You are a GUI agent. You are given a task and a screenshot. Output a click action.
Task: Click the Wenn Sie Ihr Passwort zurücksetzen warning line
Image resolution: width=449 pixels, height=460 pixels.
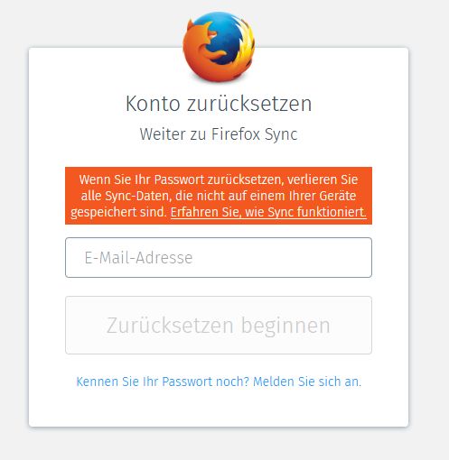[219, 179]
